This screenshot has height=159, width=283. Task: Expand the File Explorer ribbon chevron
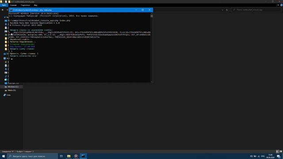tap(278, 5)
